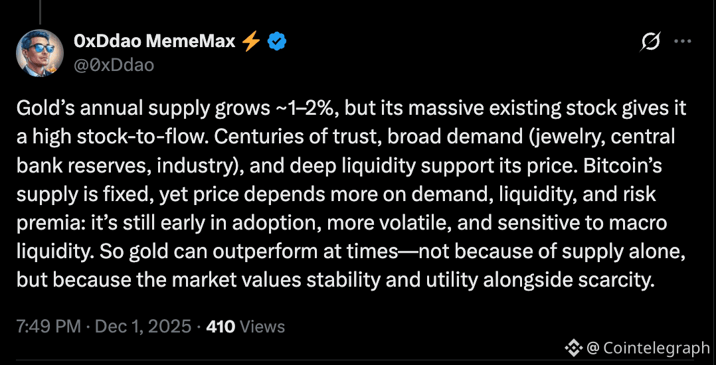Click the @ symbol before Cointelegraph

click(x=592, y=347)
